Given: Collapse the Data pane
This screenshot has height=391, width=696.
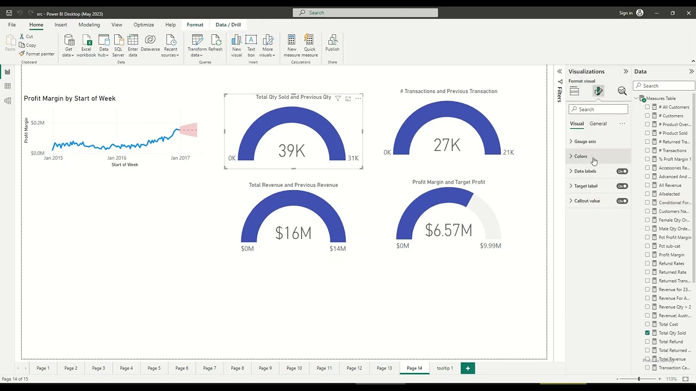Looking at the screenshot, I should tap(691, 72).
